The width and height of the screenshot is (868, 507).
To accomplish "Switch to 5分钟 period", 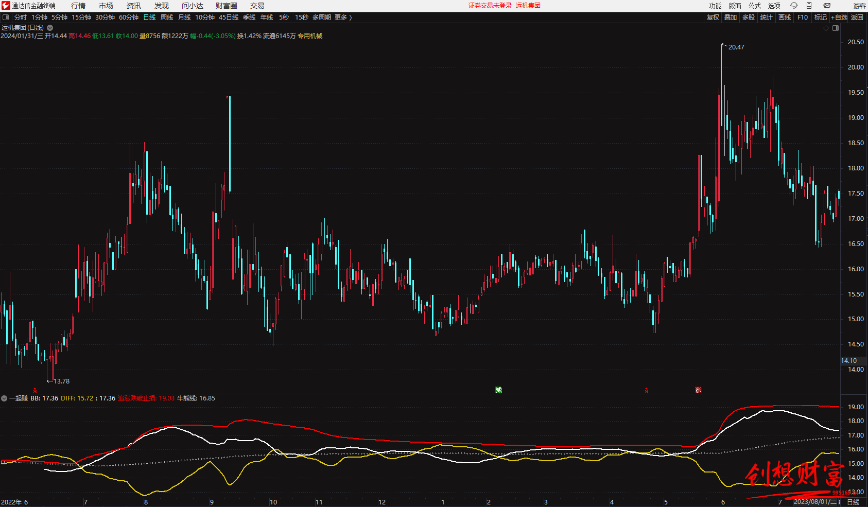I will point(59,18).
